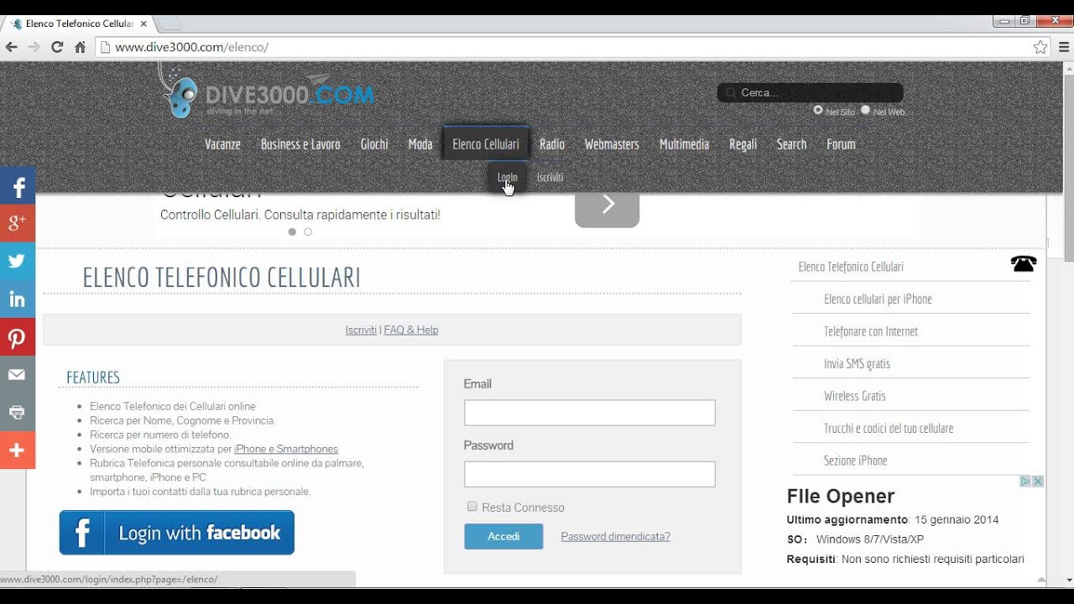Click the Password input field
The height and width of the screenshot is (604, 1074).
[589, 474]
